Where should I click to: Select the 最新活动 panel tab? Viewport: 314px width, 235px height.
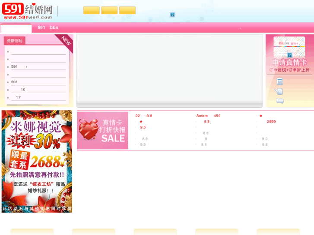14,41
